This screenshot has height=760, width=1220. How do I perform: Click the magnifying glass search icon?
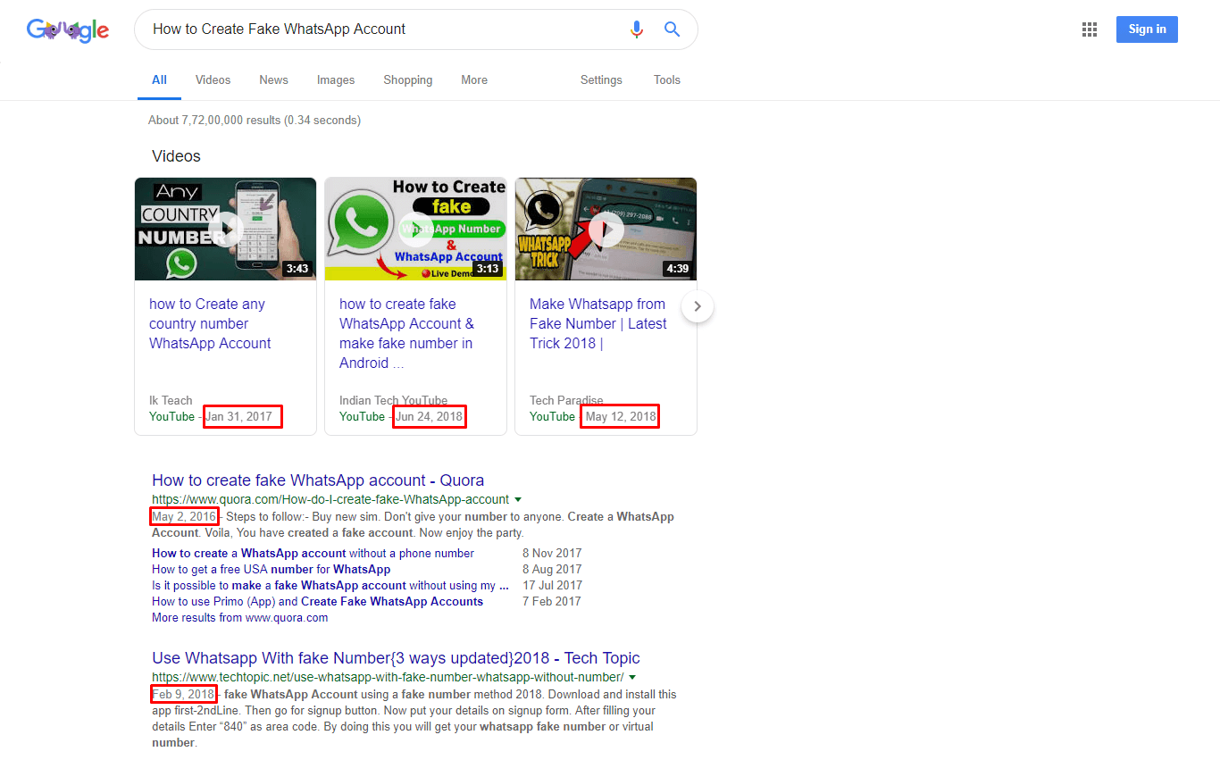coord(673,29)
